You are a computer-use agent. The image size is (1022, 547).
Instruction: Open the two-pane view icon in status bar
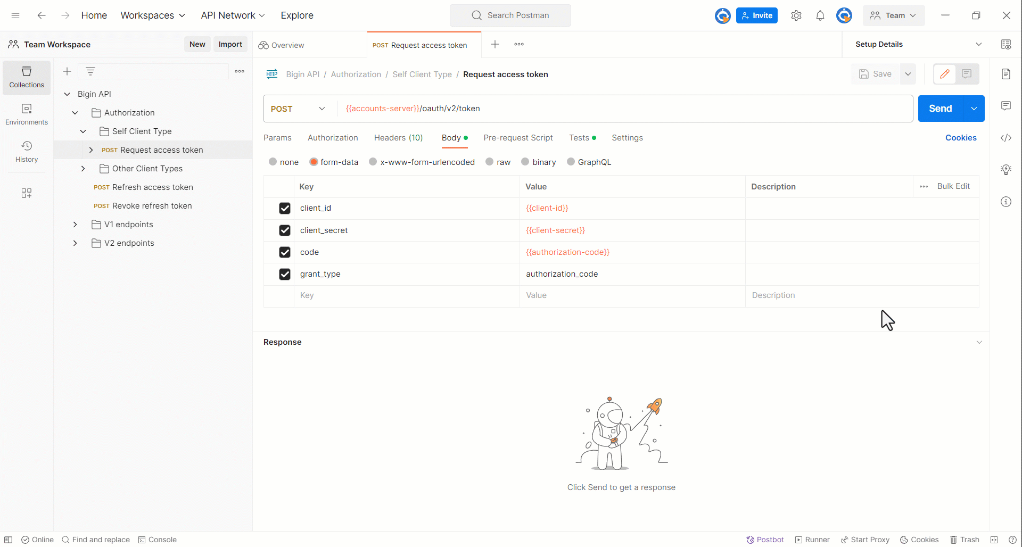[x=994, y=540]
